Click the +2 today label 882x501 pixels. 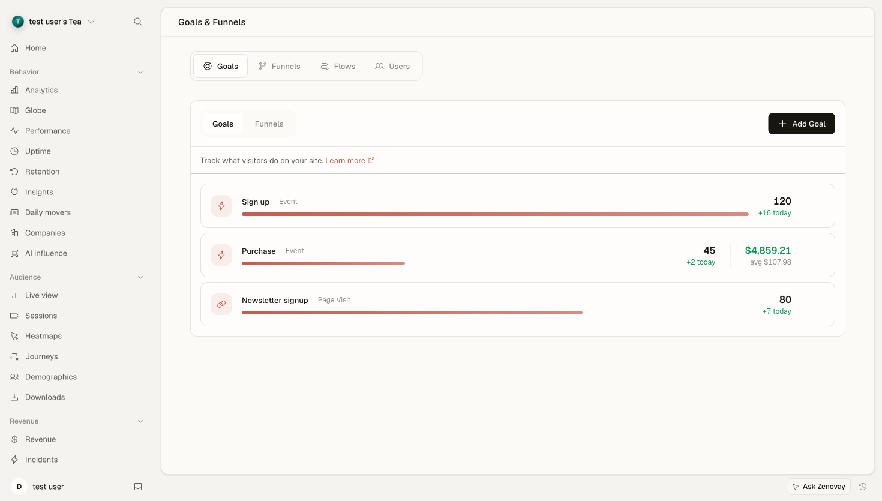tap(701, 262)
